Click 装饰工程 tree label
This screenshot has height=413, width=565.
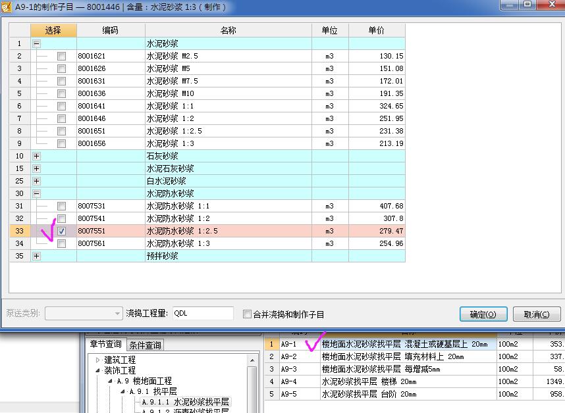pyautogui.click(x=120, y=370)
